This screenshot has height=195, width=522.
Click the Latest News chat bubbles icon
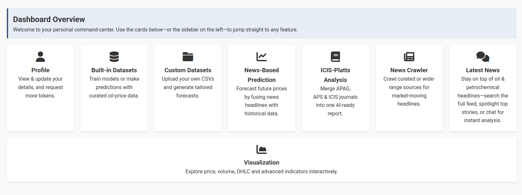(x=483, y=57)
